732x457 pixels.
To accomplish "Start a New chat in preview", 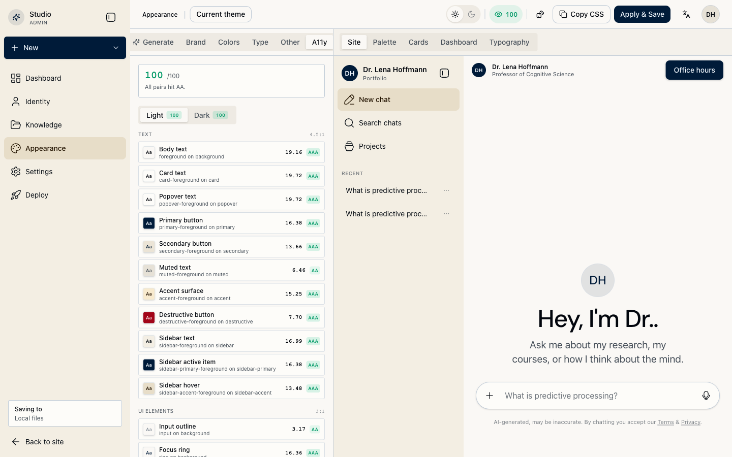I will [x=399, y=100].
